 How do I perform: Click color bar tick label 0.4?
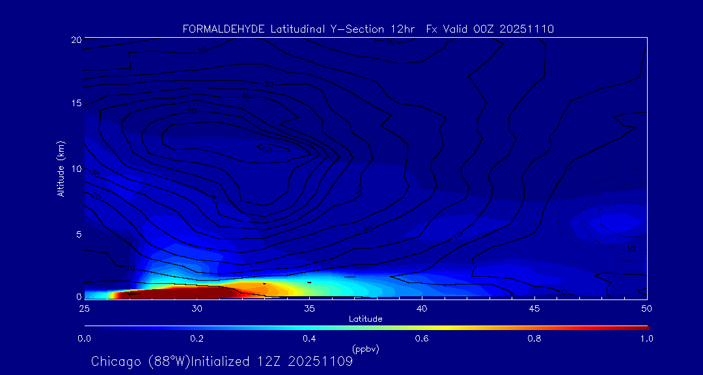[x=309, y=339]
